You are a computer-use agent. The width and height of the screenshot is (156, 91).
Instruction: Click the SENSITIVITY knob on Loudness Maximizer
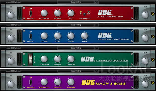44,59
